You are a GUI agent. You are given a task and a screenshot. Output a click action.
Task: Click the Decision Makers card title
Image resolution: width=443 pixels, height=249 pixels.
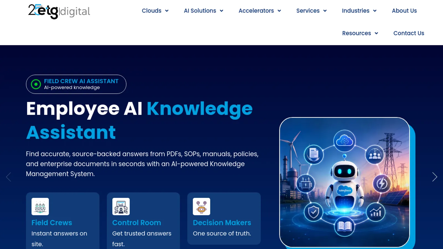pyautogui.click(x=222, y=223)
